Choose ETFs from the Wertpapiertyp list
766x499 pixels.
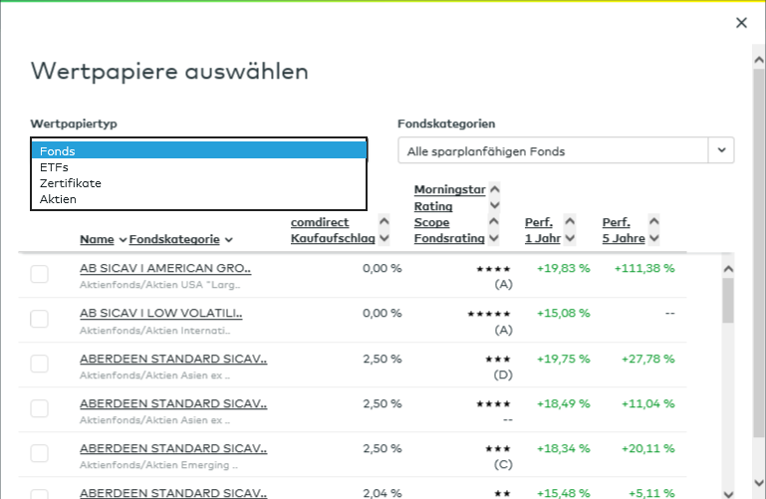pyautogui.click(x=199, y=167)
